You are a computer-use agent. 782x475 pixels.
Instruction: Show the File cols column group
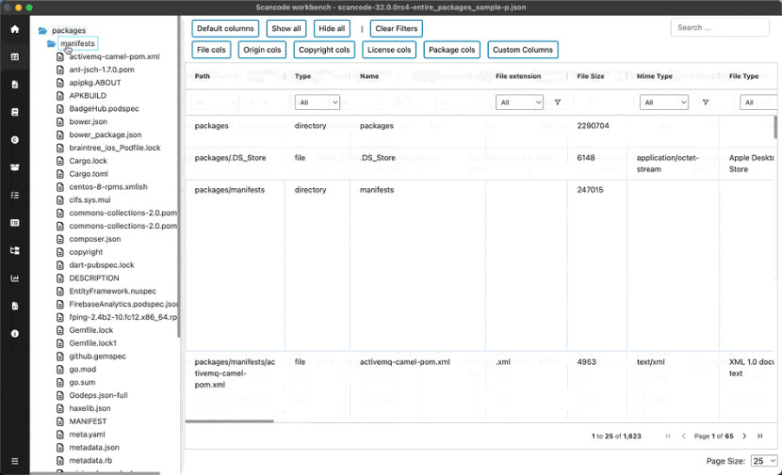click(211, 50)
